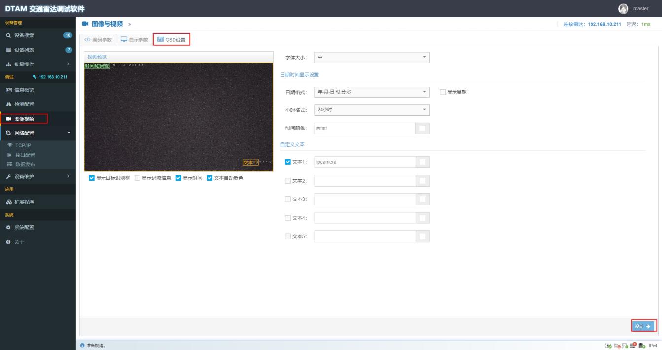Open the 字体大小 dropdown

point(372,58)
